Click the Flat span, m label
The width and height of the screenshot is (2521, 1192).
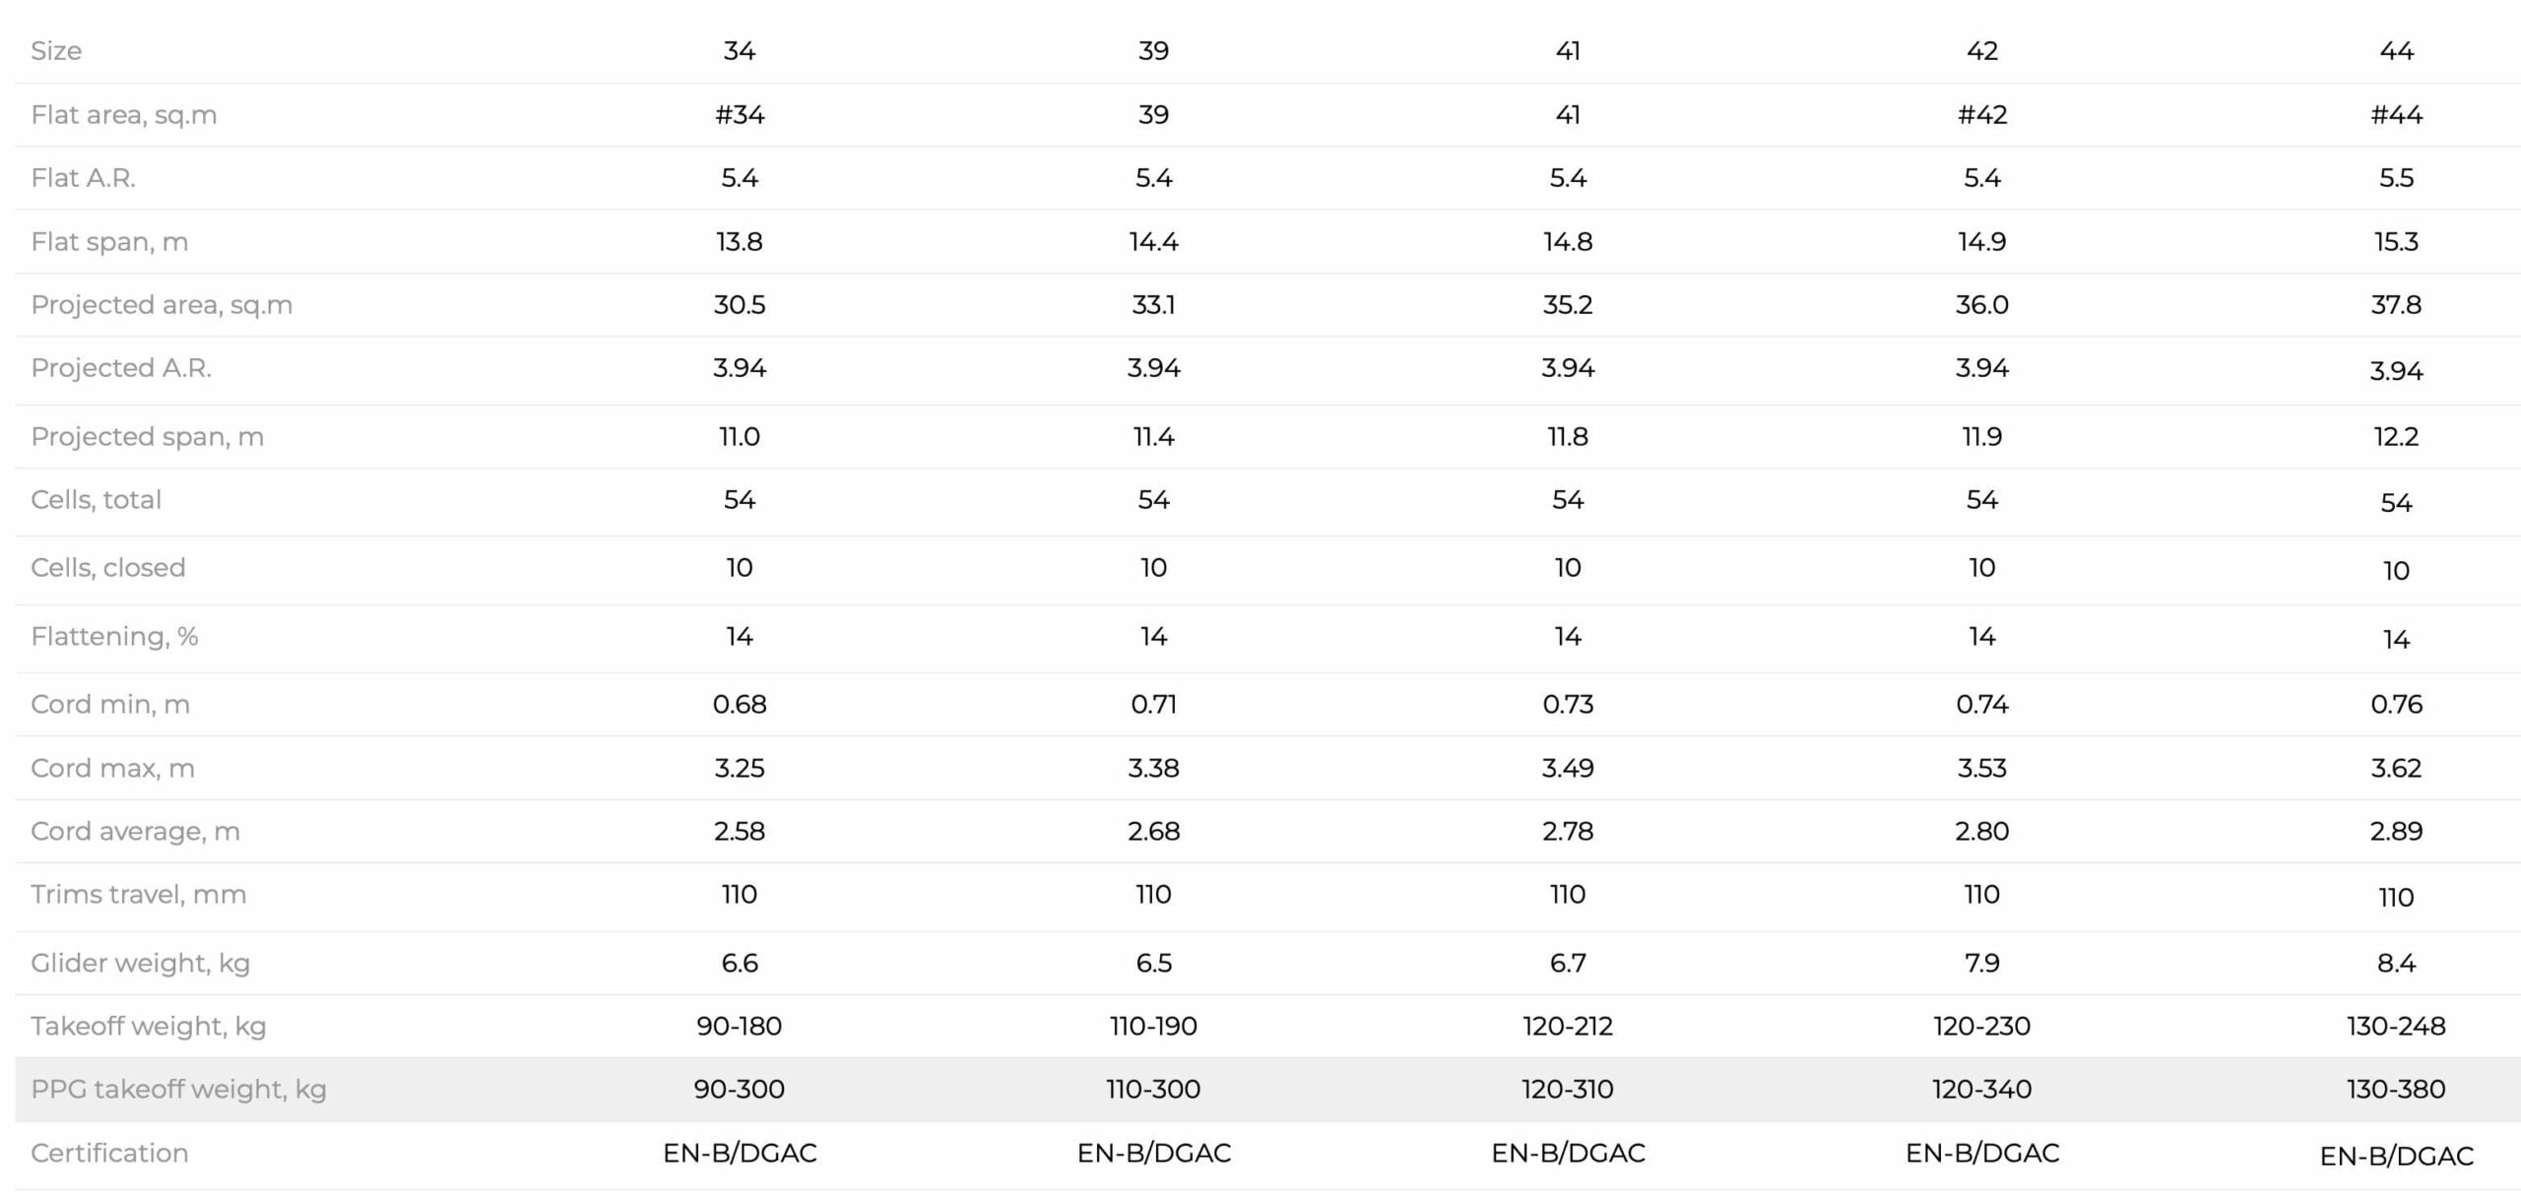click(109, 241)
